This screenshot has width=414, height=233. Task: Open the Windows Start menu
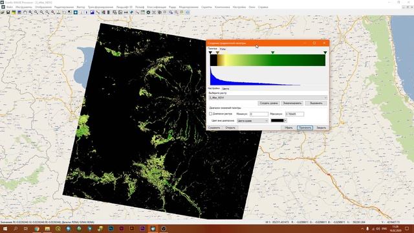click(5, 228)
